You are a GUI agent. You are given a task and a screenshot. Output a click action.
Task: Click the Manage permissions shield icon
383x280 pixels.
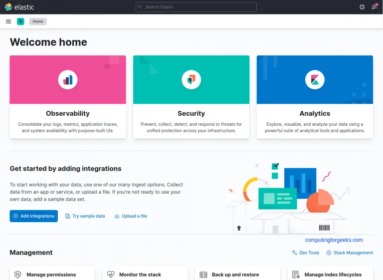(x=18, y=275)
